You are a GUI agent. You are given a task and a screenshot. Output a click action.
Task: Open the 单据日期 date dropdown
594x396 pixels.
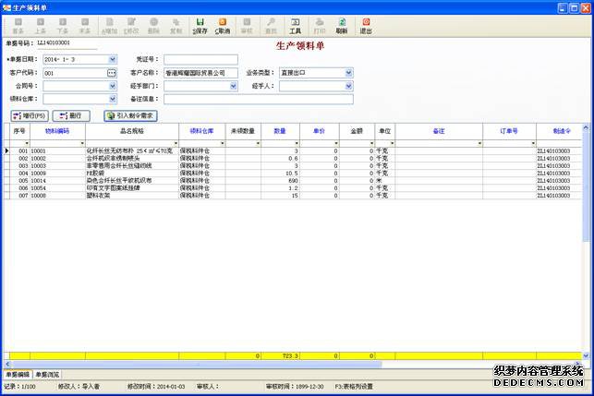click(x=112, y=59)
